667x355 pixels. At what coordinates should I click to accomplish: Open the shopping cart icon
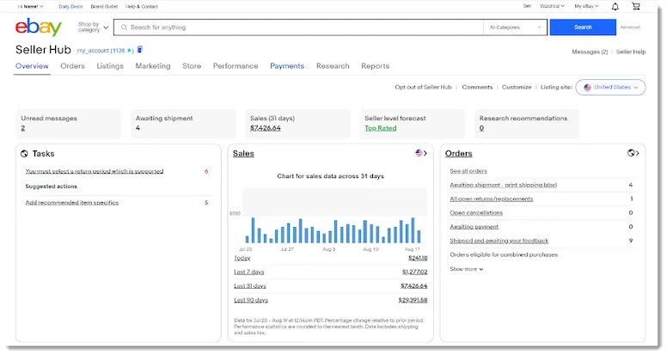pos(636,6)
